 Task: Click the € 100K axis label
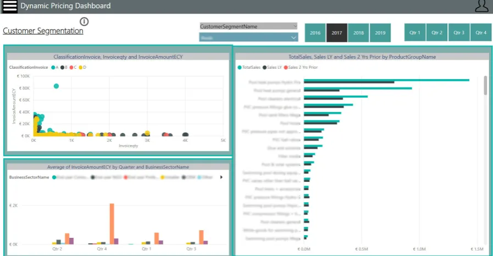coord(23,76)
